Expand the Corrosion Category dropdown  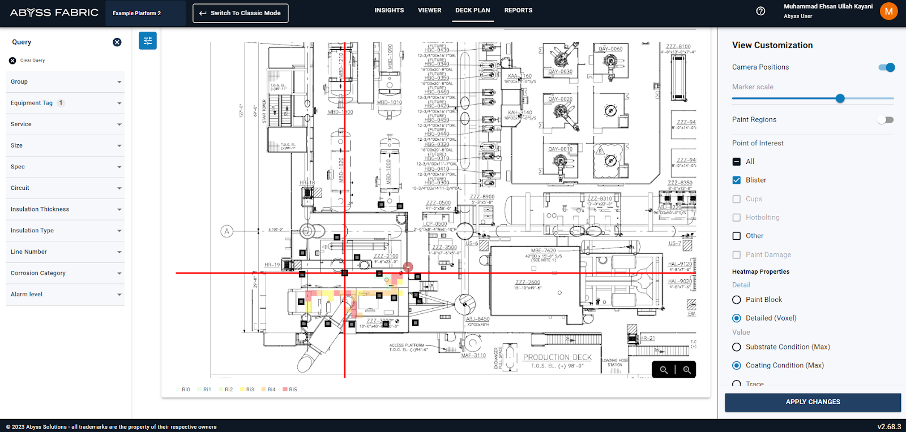point(119,273)
